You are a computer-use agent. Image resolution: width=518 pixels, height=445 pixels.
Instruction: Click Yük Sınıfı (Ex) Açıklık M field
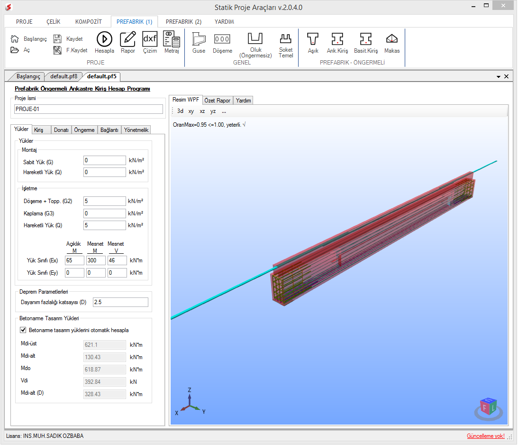[74, 260]
